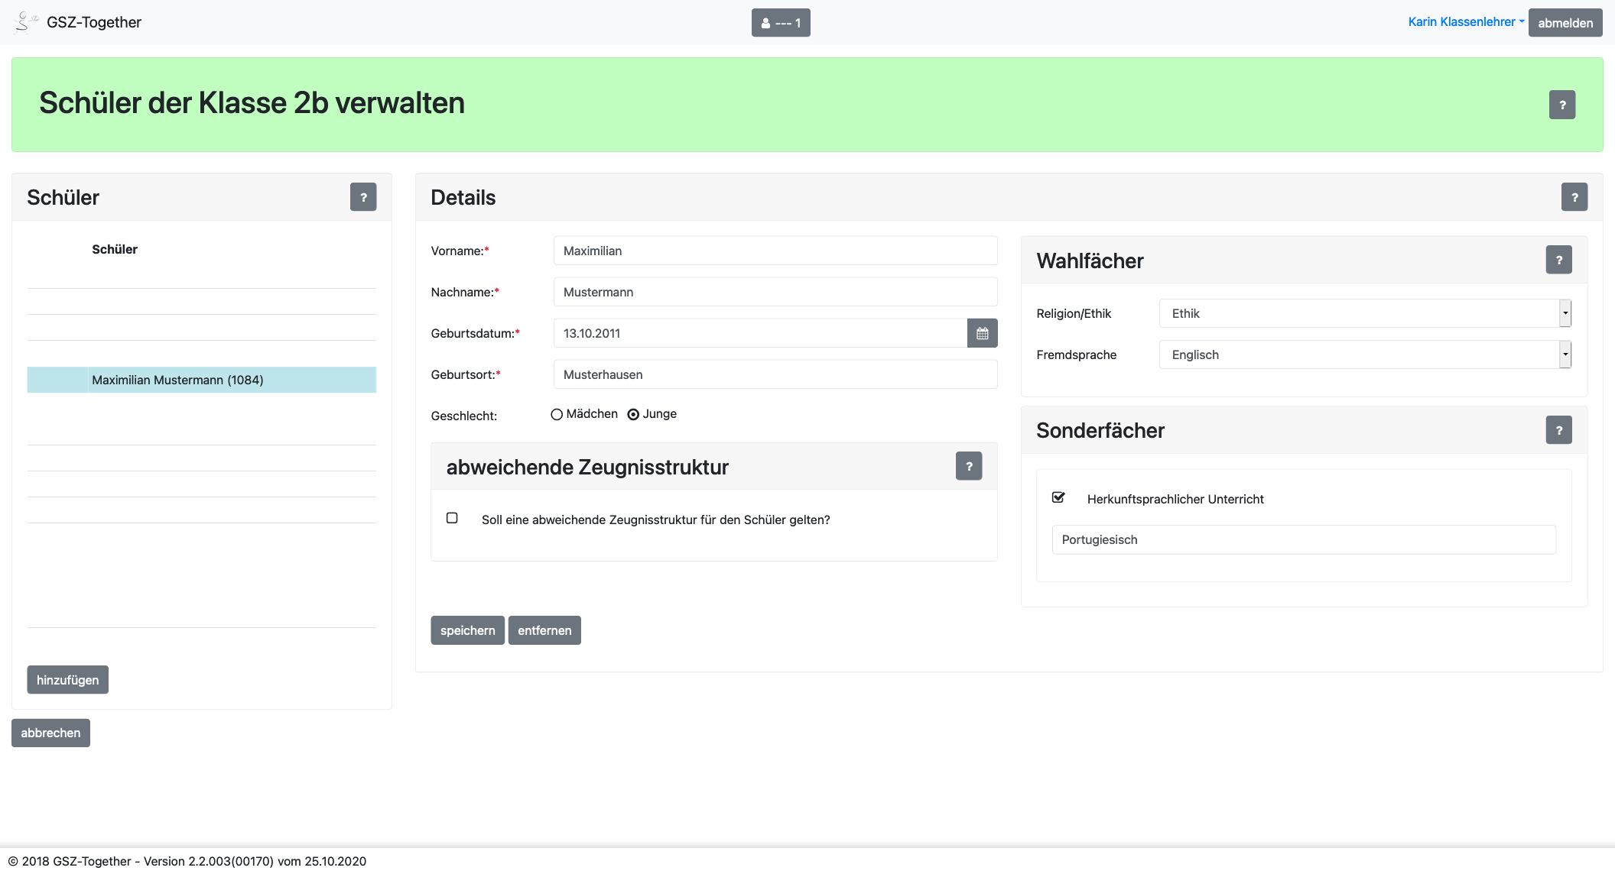Show help for Sonderfächer section
1615x874 pixels.
click(x=1558, y=430)
